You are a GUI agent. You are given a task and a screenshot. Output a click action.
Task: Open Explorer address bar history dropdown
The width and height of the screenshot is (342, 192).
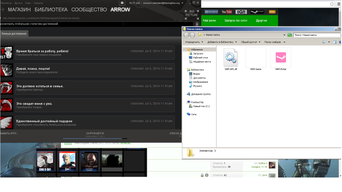coord(284,35)
